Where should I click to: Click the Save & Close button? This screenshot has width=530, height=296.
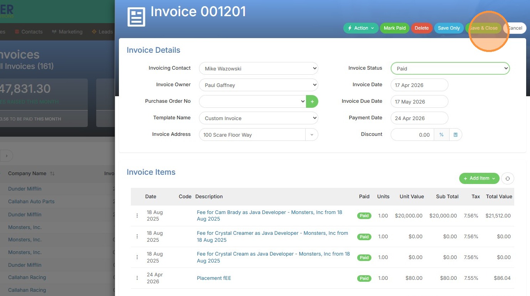(483, 28)
